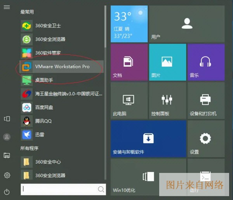233x200 pixels.
Task: Open 360安全卫士 app icon
Action: click(x=26, y=26)
